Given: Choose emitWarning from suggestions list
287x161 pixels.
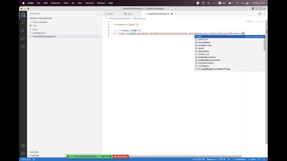Looking at the screenshot, I should (x=230, y=45).
